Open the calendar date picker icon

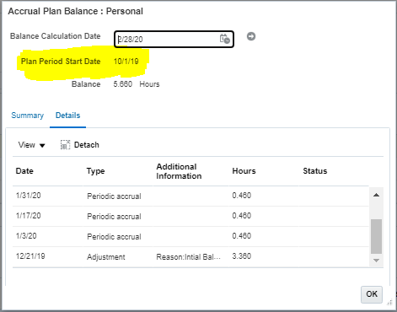[225, 39]
